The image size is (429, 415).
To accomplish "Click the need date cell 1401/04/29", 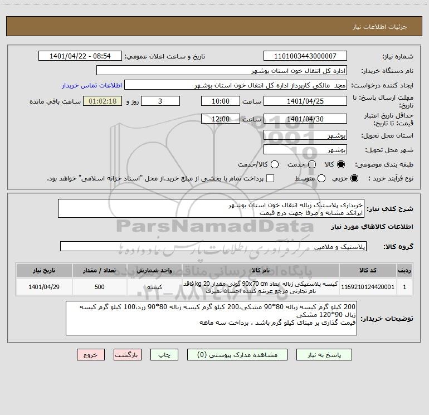I will coord(44,287).
